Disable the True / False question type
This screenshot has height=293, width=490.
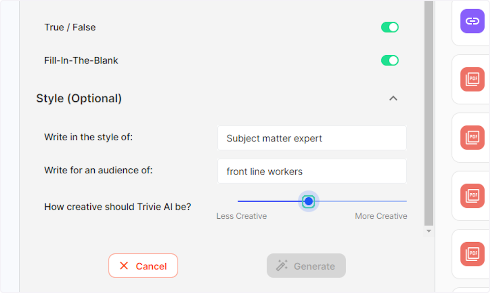pos(390,27)
